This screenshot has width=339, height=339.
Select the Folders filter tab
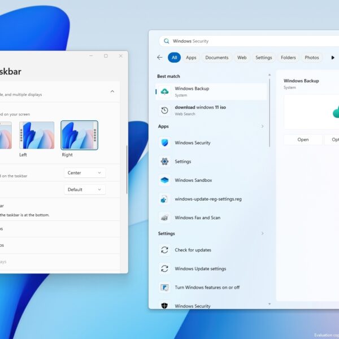(x=288, y=58)
